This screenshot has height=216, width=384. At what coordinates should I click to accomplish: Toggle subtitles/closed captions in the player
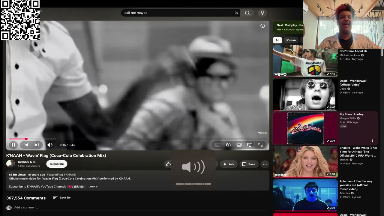217,145
